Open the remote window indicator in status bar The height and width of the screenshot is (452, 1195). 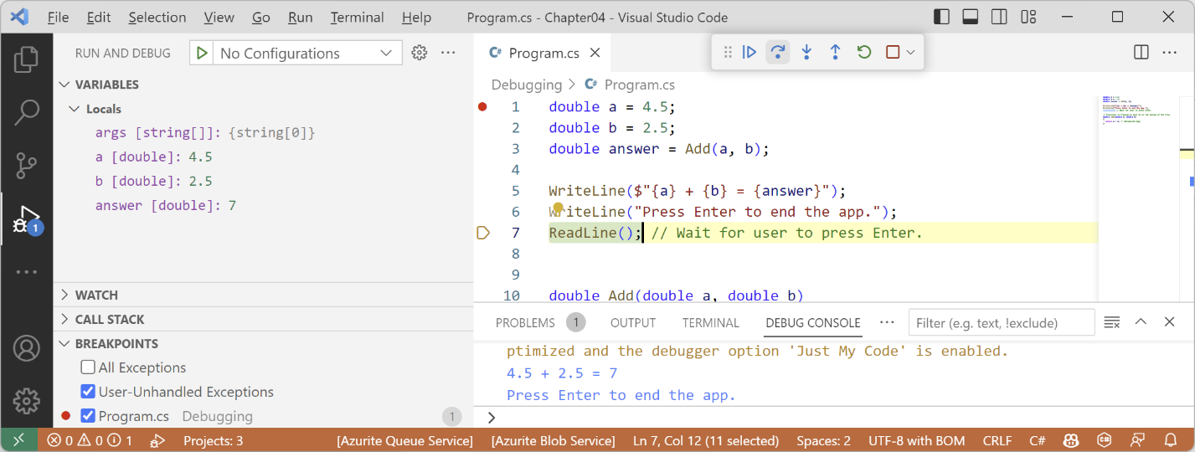click(18, 440)
